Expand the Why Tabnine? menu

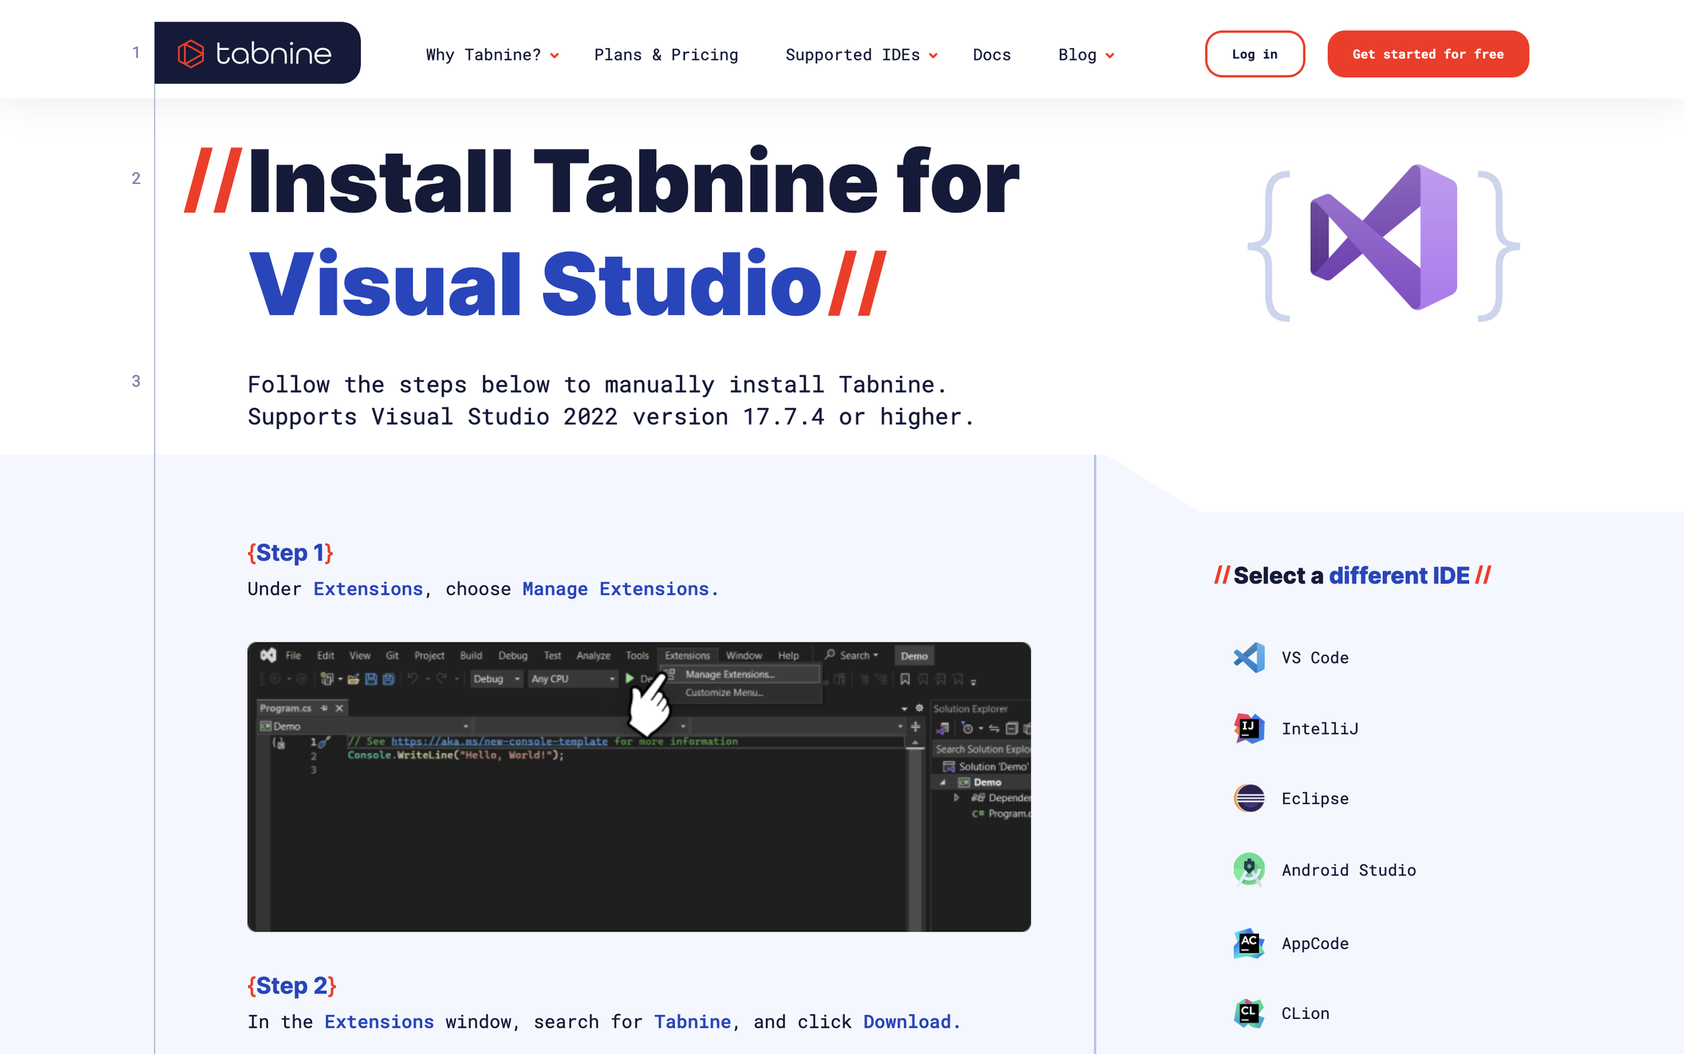click(x=492, y=55)
